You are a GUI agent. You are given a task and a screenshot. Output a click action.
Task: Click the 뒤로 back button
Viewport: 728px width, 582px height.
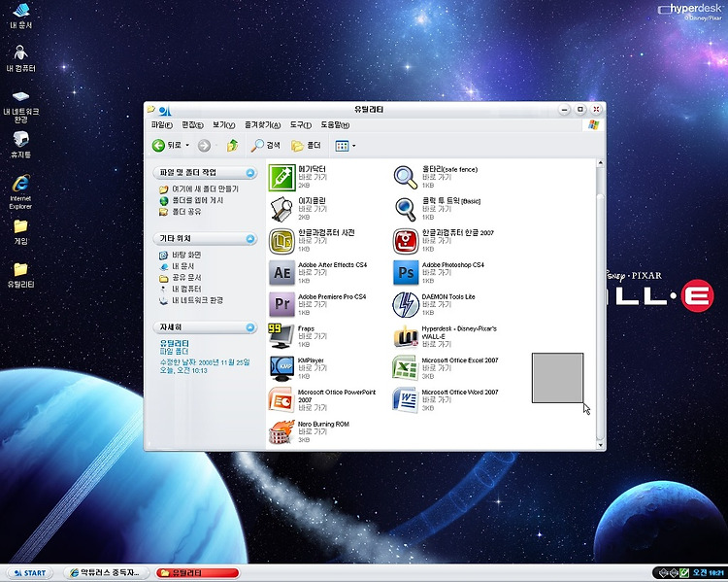coord(167,146)
